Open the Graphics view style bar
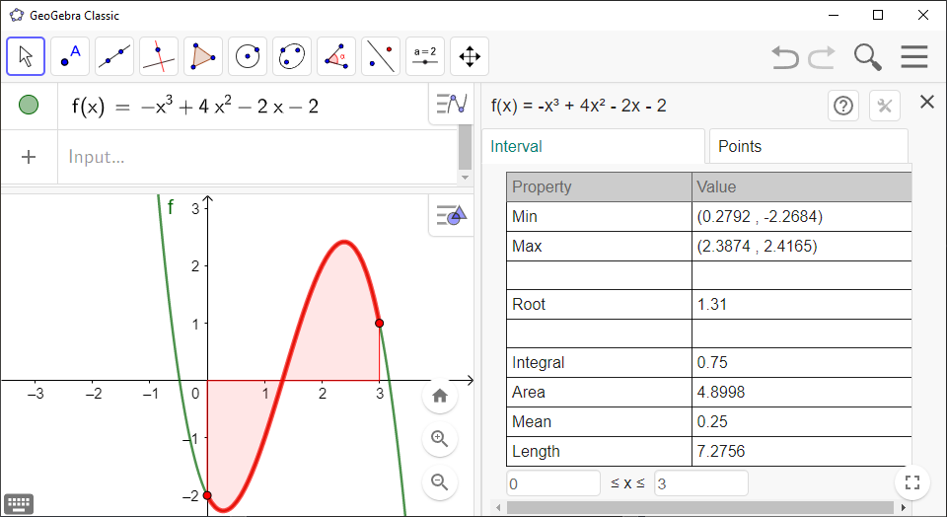 point(451,215)
